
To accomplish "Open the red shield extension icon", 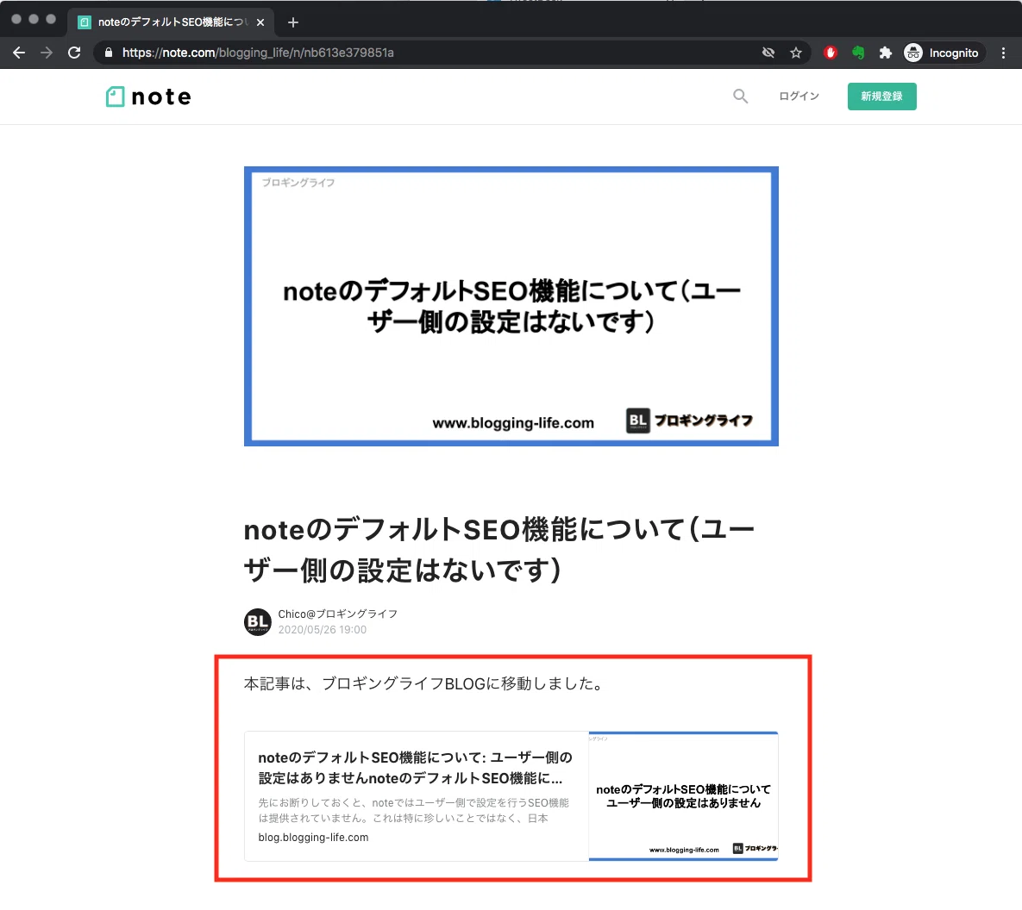I will (x=830, y=53).
